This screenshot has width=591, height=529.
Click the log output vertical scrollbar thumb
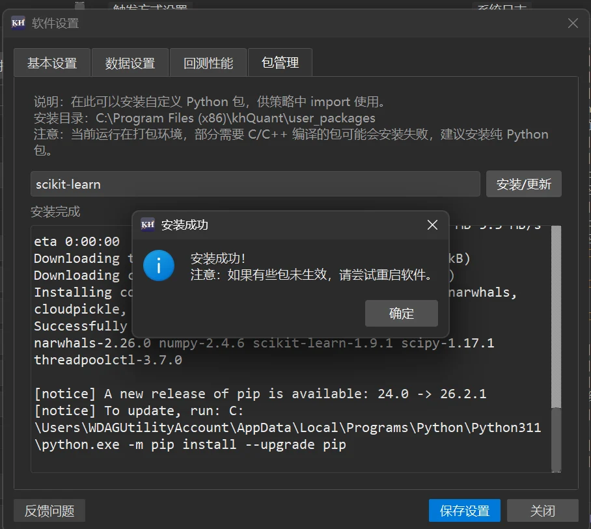(x=556, y=439)
